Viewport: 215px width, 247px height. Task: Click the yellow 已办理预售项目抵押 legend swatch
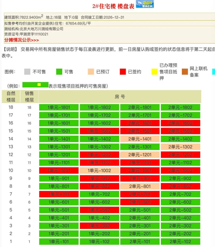pyautogui.click(x=154, y=72)
